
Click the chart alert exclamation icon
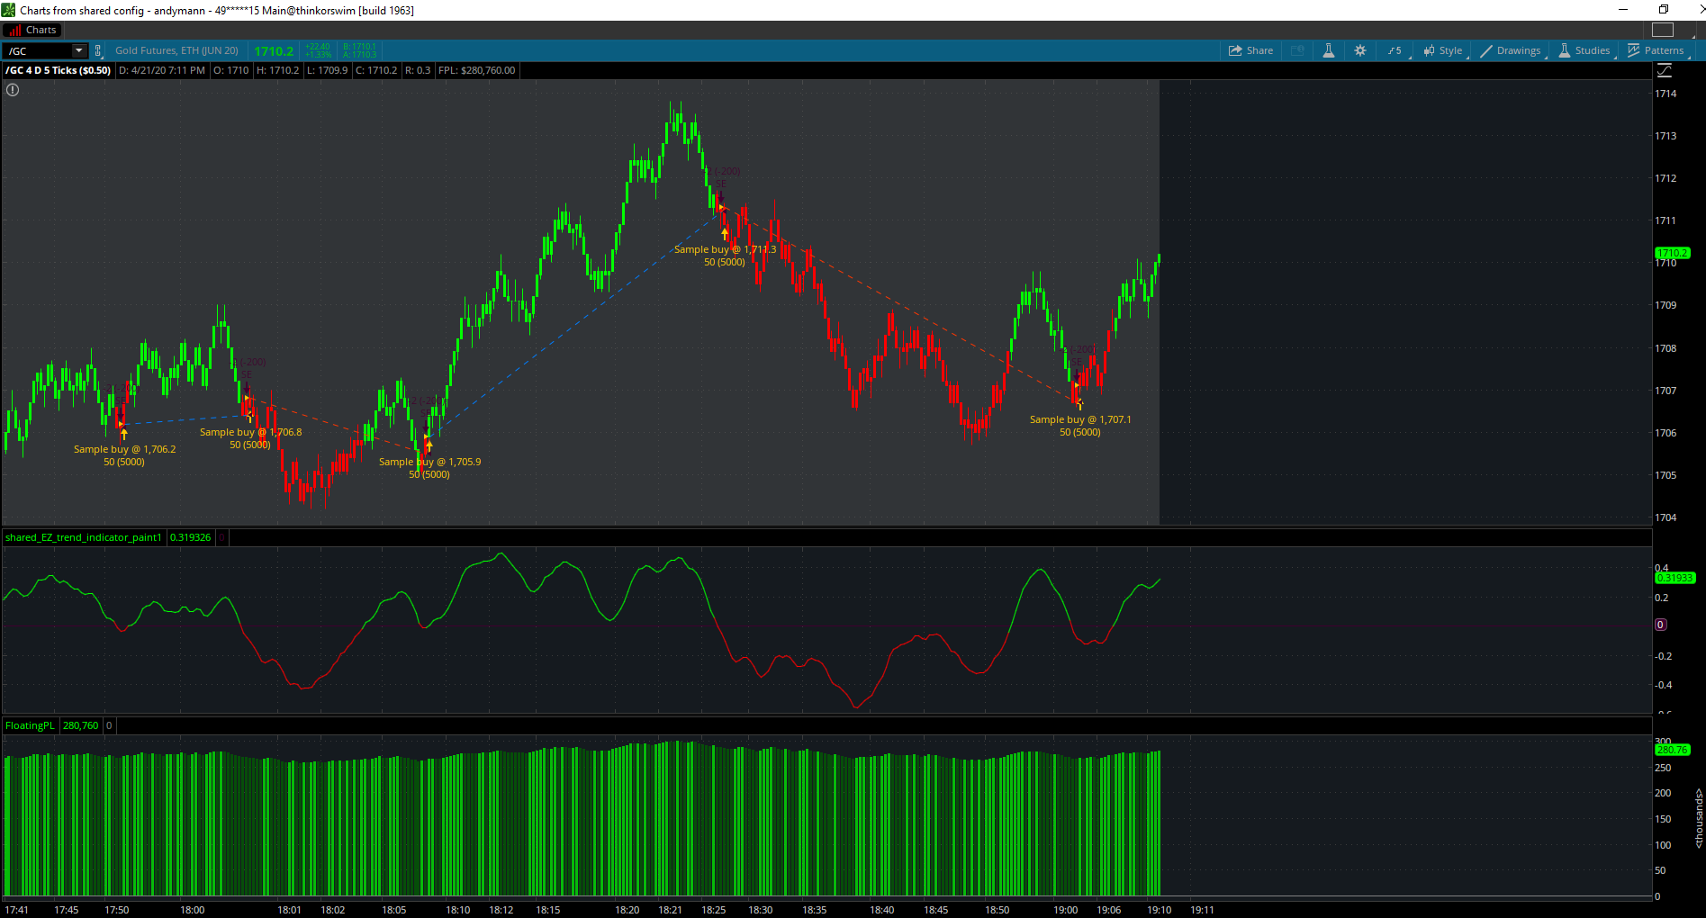point(13,90)
